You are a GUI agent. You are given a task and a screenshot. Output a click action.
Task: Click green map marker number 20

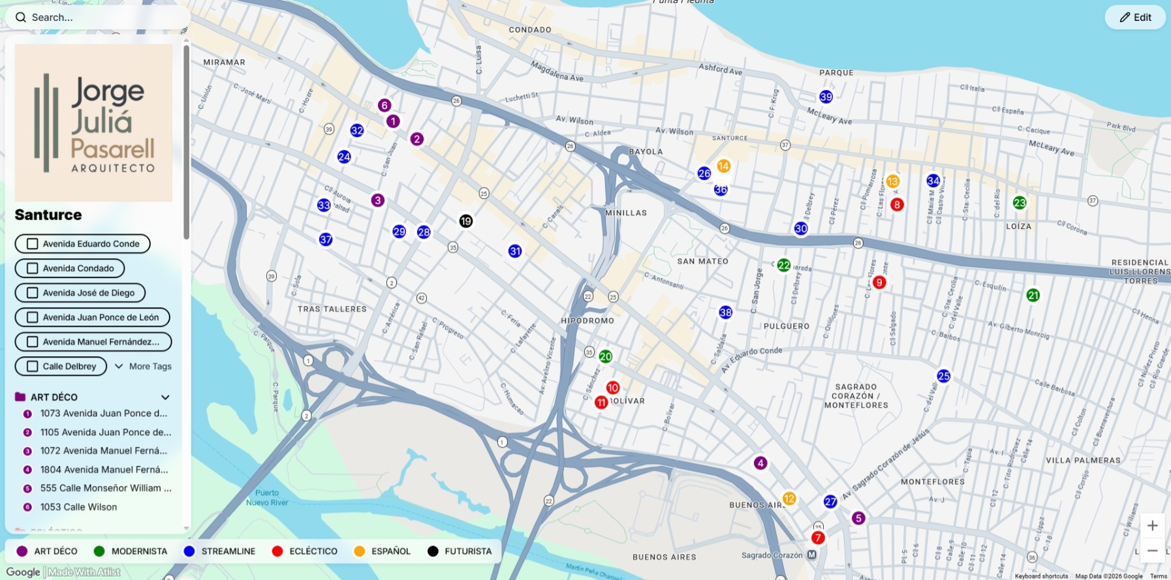(x=606, y=356)
